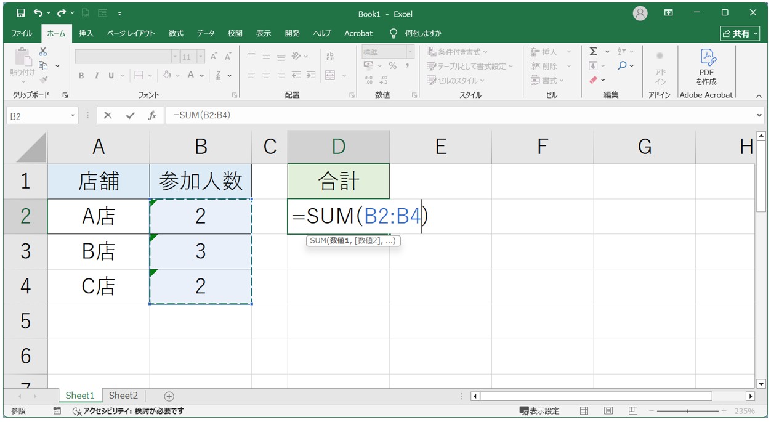771x422 pixels.
Task: Open the Insert Function fx dialog
Action: (x=152, y=115)
